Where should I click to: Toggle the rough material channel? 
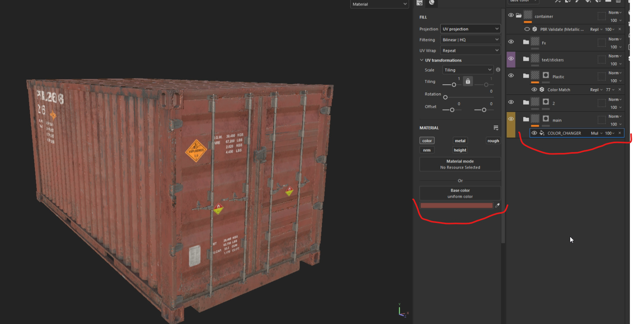tap(493, 141)
